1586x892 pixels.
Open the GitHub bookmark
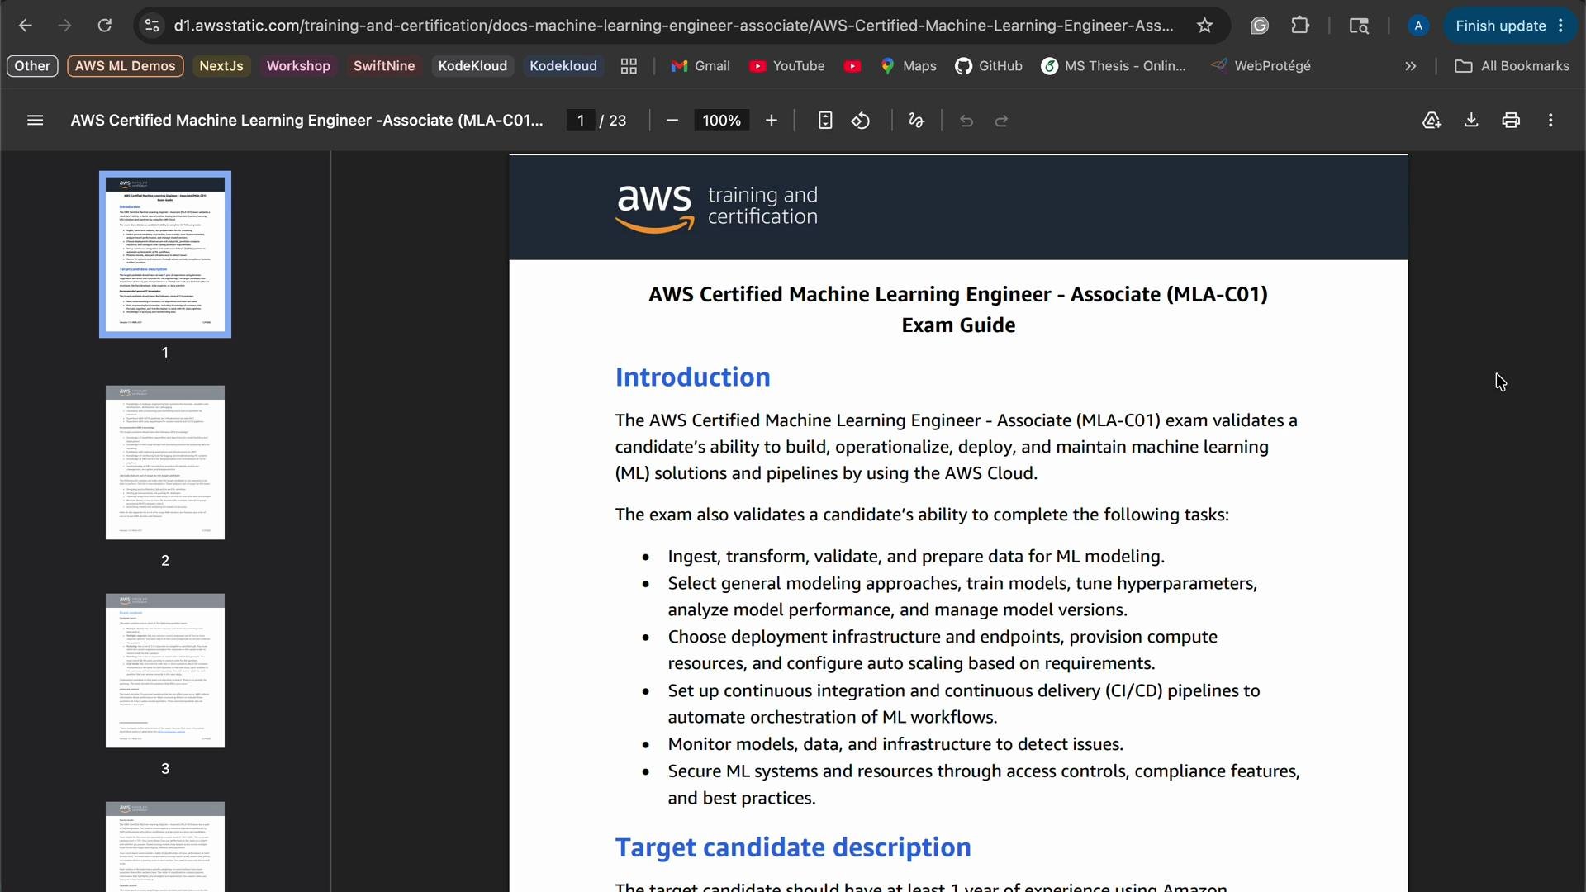coord(989,66)
